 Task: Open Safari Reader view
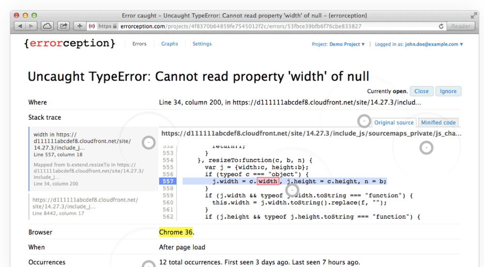(461, 26)
